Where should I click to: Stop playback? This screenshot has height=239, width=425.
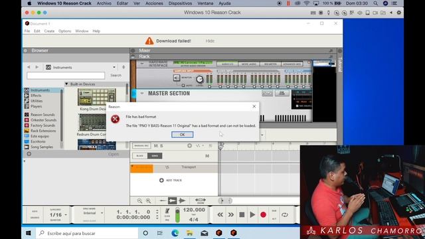(242, 215)
